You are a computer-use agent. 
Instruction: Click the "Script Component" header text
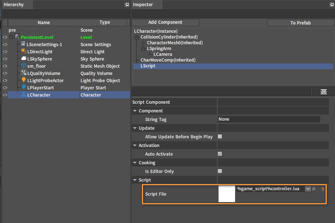[151, 102]
